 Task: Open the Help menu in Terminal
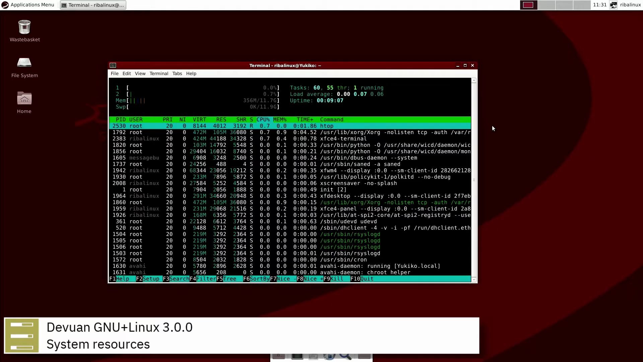coord(191,73)
